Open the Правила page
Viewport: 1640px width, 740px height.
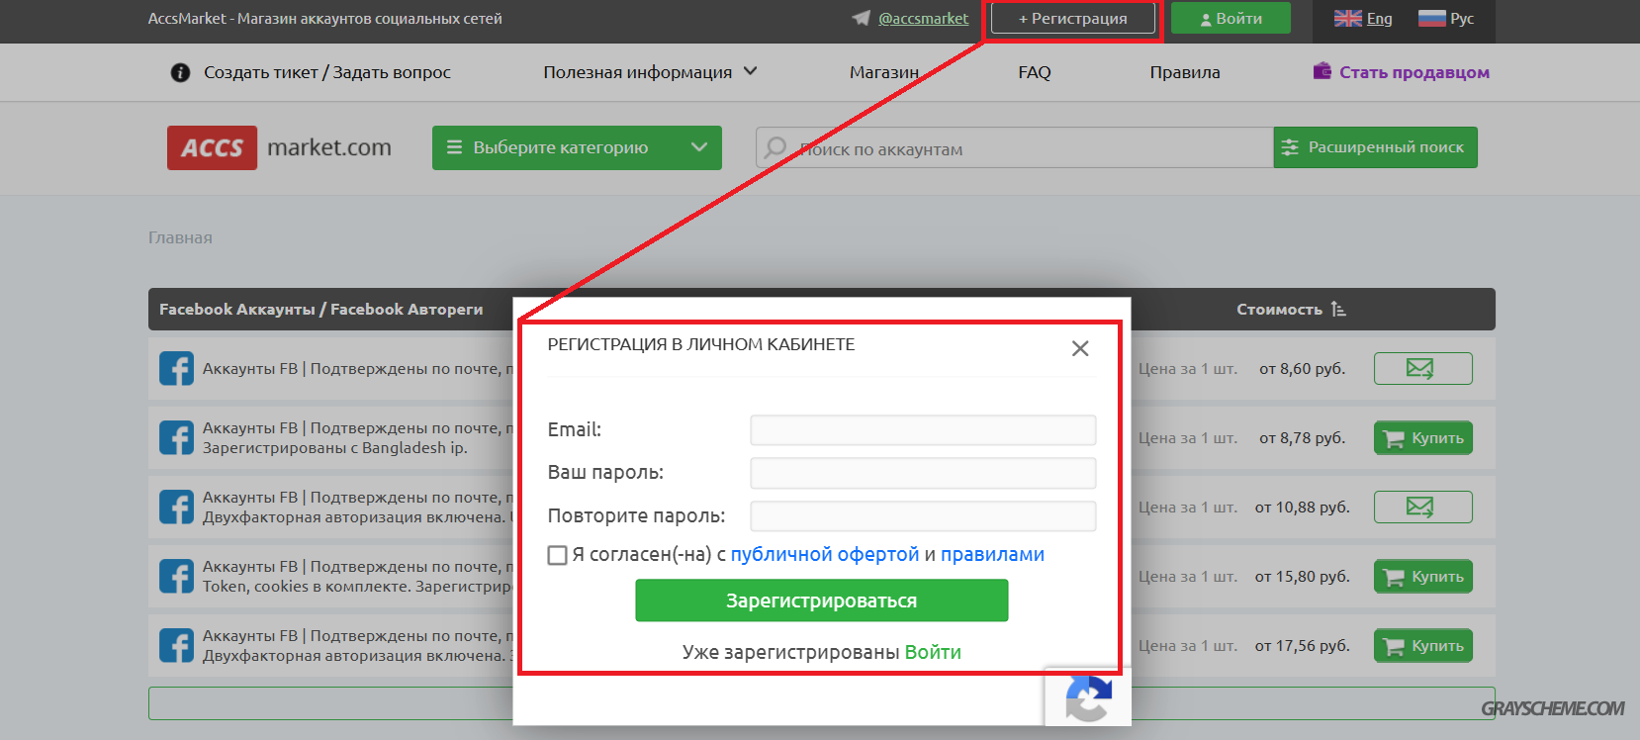(x=1185, y=72)
